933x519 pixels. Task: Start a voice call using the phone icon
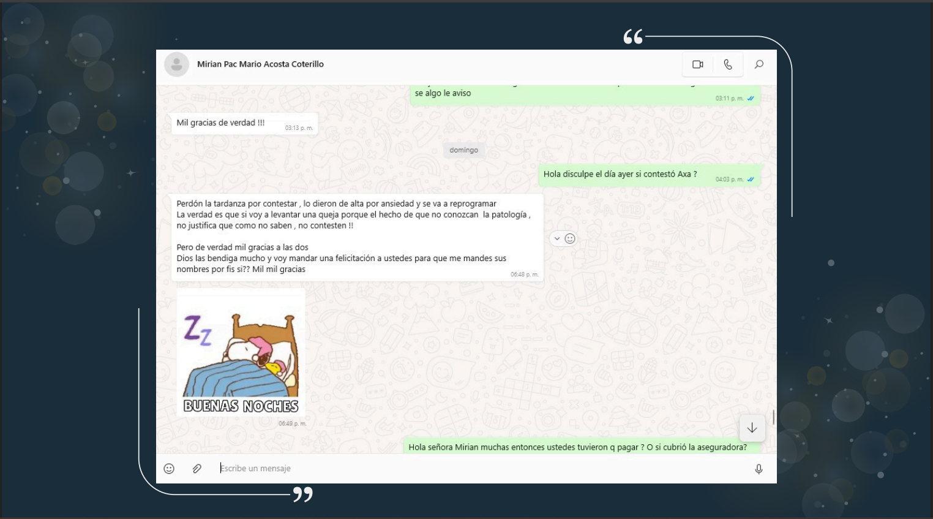coord(728,64)
